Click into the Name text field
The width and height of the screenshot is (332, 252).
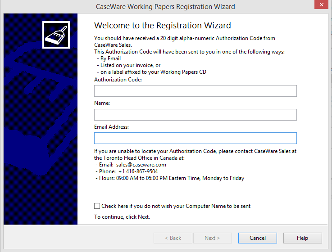[196, 115]
